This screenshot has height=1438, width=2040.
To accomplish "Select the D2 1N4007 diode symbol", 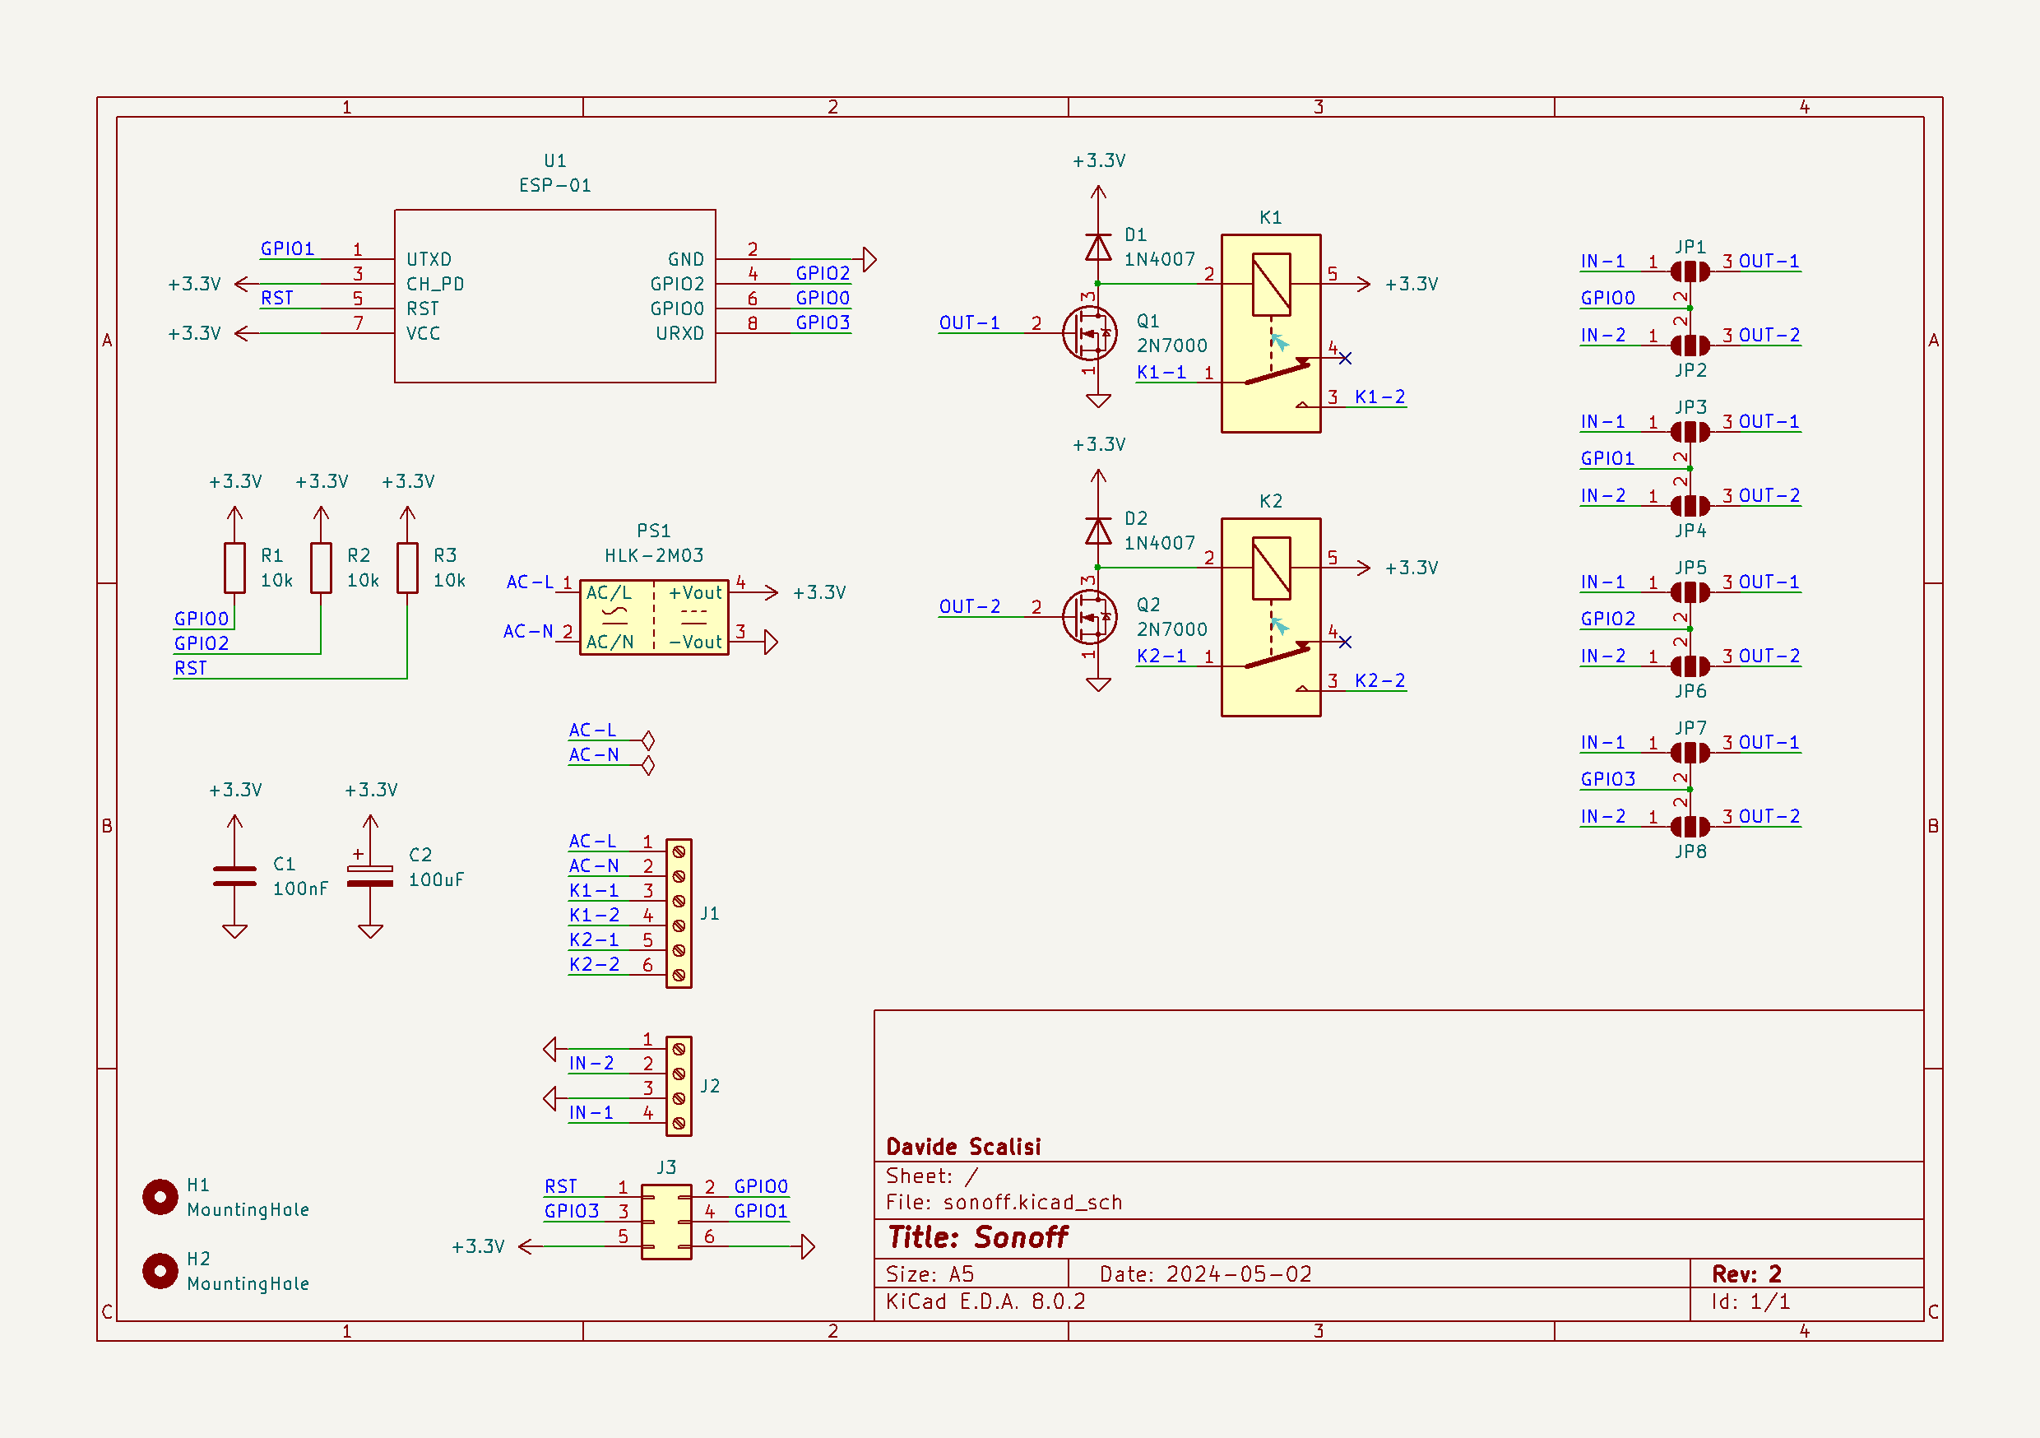I will [x=1098, y=531].
